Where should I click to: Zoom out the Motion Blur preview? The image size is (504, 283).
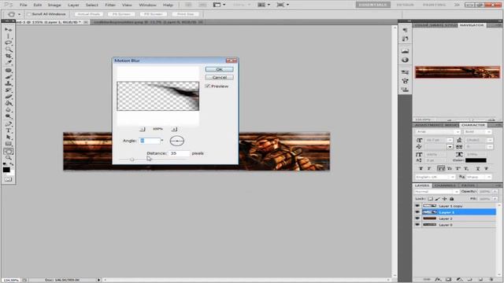pos(142,129)
